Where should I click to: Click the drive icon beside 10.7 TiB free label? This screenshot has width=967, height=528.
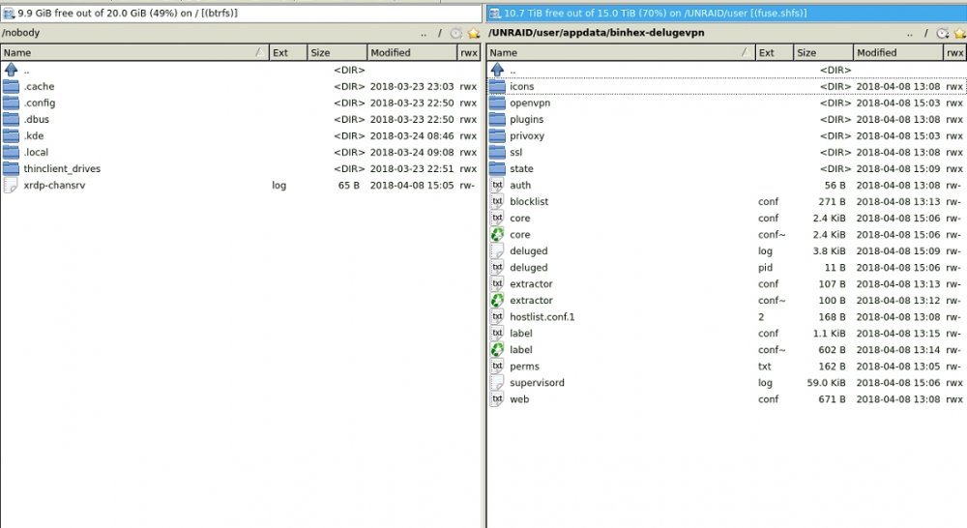494,13
